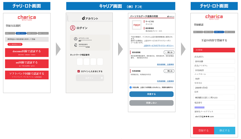Image resolution: width=241 pixels, height=139 pixels.
Task: Toggle the skip consent next time checkbox
Action: pos(131,87)
